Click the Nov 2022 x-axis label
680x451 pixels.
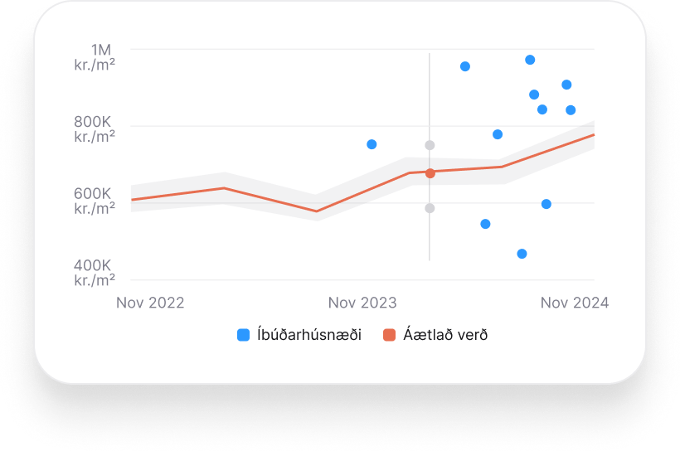150,303
